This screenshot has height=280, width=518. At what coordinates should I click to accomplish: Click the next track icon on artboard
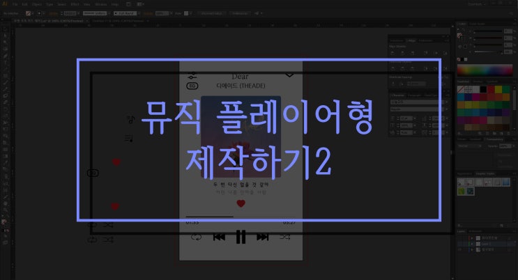tap(263, 237)
